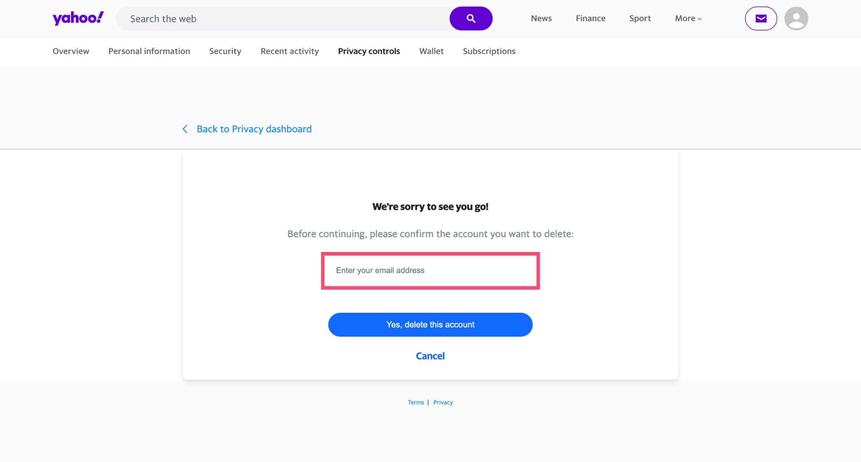
Task: Select the Privacy controls tab
Action: pyautogui.click(x=369, y=51)
